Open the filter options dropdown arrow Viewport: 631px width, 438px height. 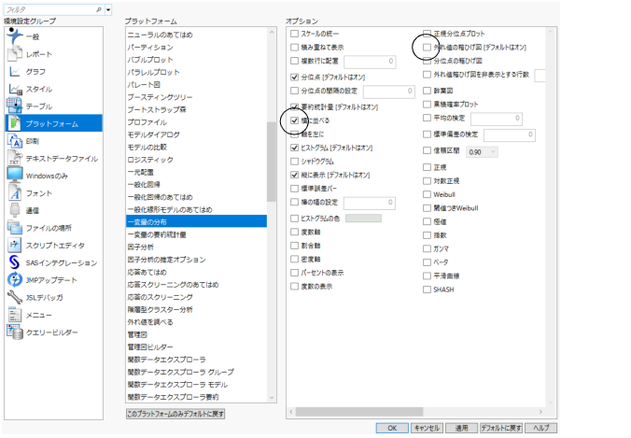[x=108, y=9]
